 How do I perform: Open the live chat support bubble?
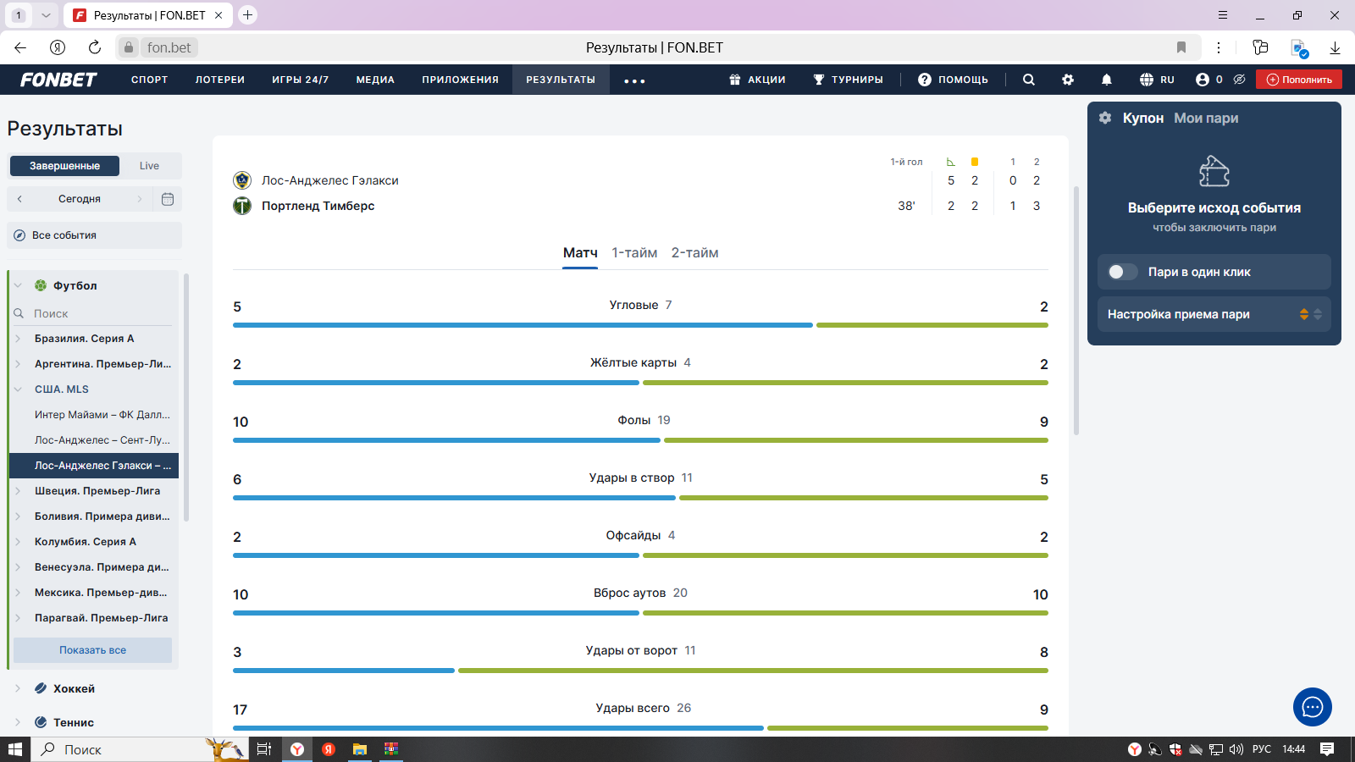1312,707
